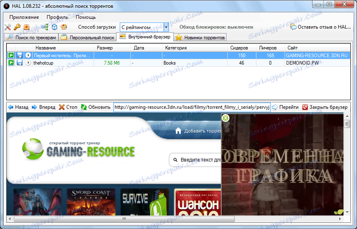Image resolution: width=357 pixels, height=229 pixels.
Task: Sort by Сайт column header
Action: [x=318, y=48]
